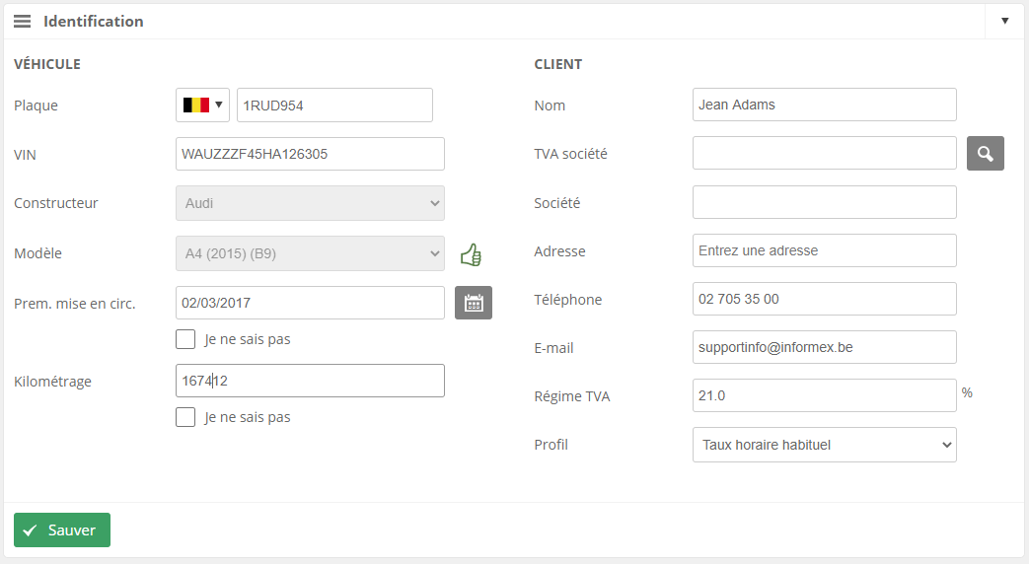Screen dimensions: 1029x564
Task: Click the green thumbs-up icon next to Modèle
Action: click(471, 254)
